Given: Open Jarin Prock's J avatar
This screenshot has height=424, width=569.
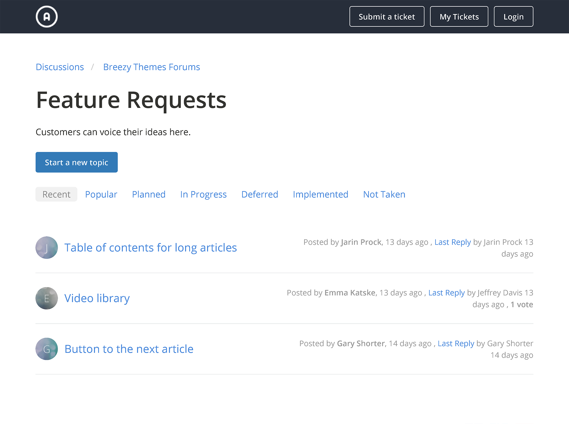Looking at the screenshot, I should point(47,248).
